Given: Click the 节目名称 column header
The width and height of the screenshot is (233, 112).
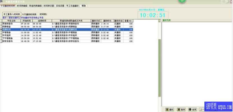Looking at the screenshot, I should [x=11, y=21].
